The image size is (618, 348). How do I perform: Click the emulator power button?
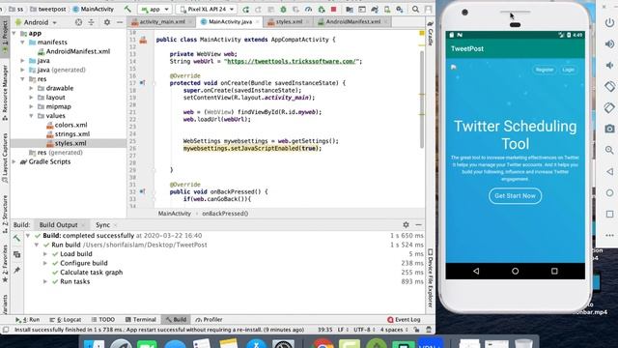pos(609,22)
